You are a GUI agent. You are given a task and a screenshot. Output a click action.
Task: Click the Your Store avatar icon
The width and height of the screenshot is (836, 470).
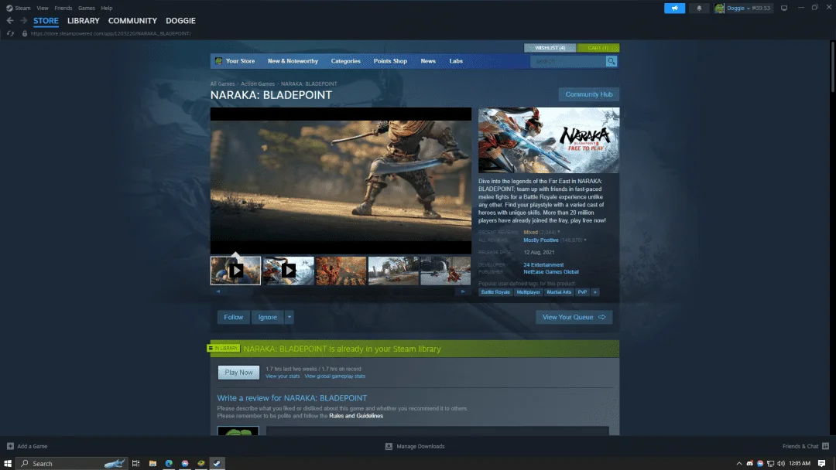[x=218, y=61]
